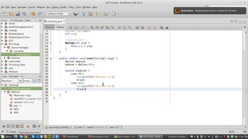Screen dimensions: 248x139
Task: Open the Profile Project dropdown arrow
Action: (x=118, y=14)
